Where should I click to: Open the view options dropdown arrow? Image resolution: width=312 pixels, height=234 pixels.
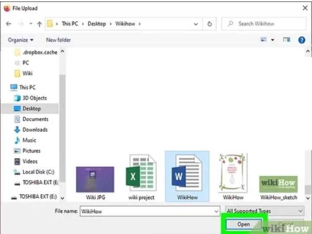273,40
